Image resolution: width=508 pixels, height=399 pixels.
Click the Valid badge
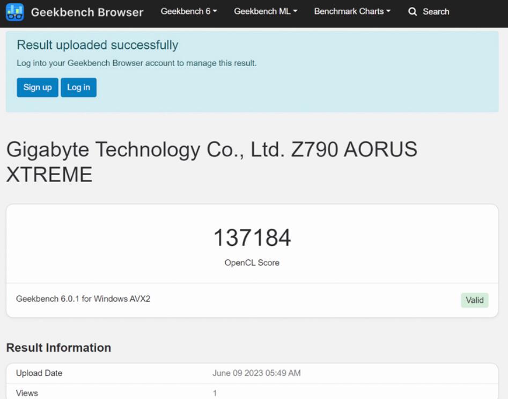474,300
